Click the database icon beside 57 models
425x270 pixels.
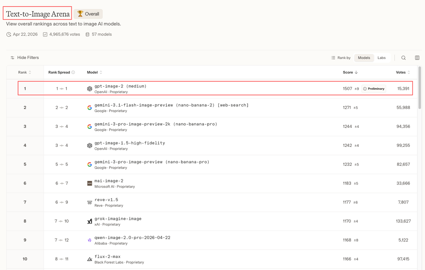pyautogui.click(x=88, y=34)
